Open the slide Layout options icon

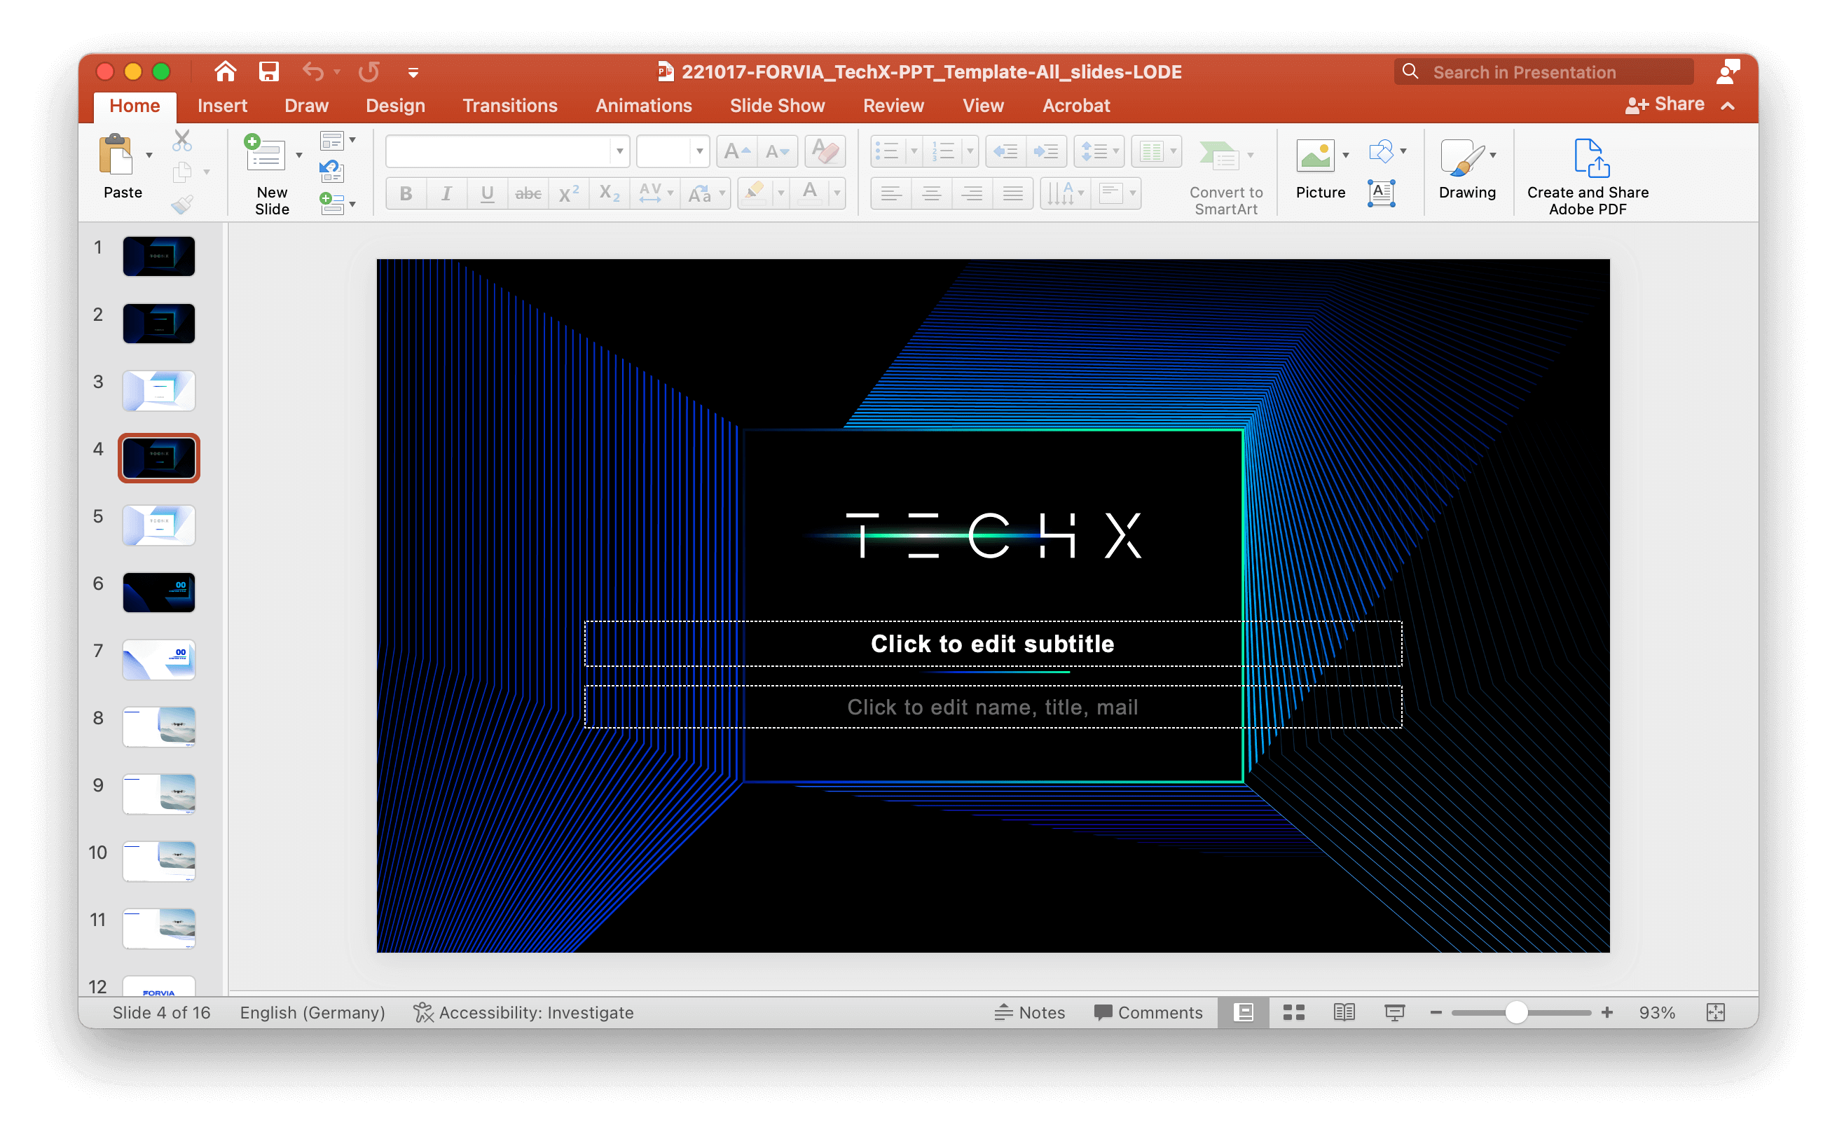(x=331, y=141)
